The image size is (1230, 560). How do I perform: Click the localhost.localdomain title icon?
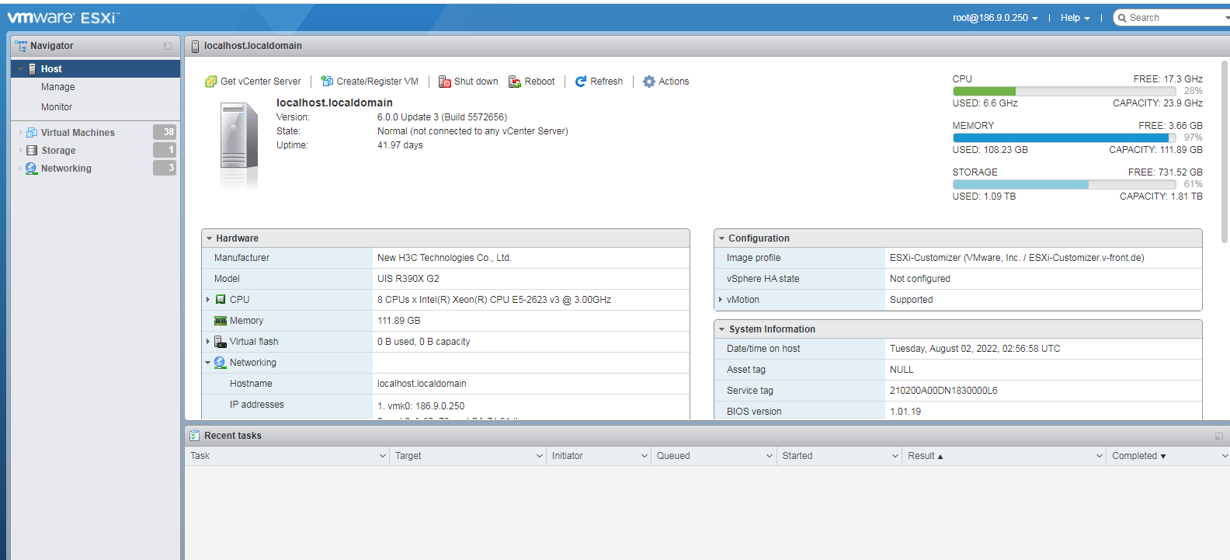pos(195,47)
